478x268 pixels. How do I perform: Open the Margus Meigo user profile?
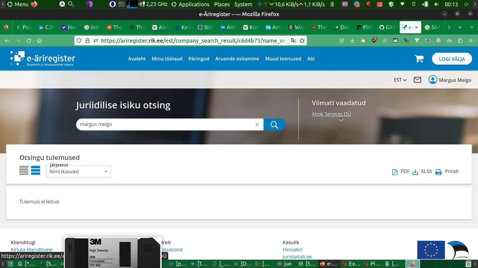click(450, 80)
